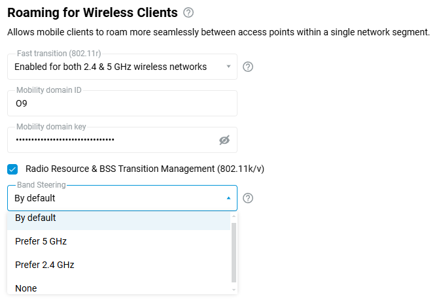439x302 pixels.
Task: Click help icon next to Band Steering dropdown
Action: [248, 198]
